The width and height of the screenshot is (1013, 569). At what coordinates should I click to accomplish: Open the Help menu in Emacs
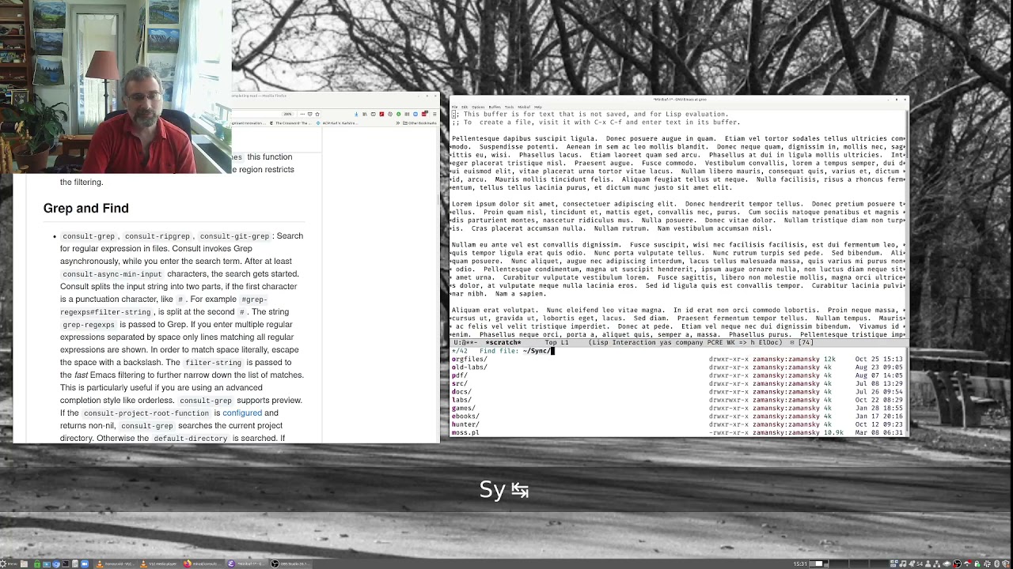click(538, 107)
